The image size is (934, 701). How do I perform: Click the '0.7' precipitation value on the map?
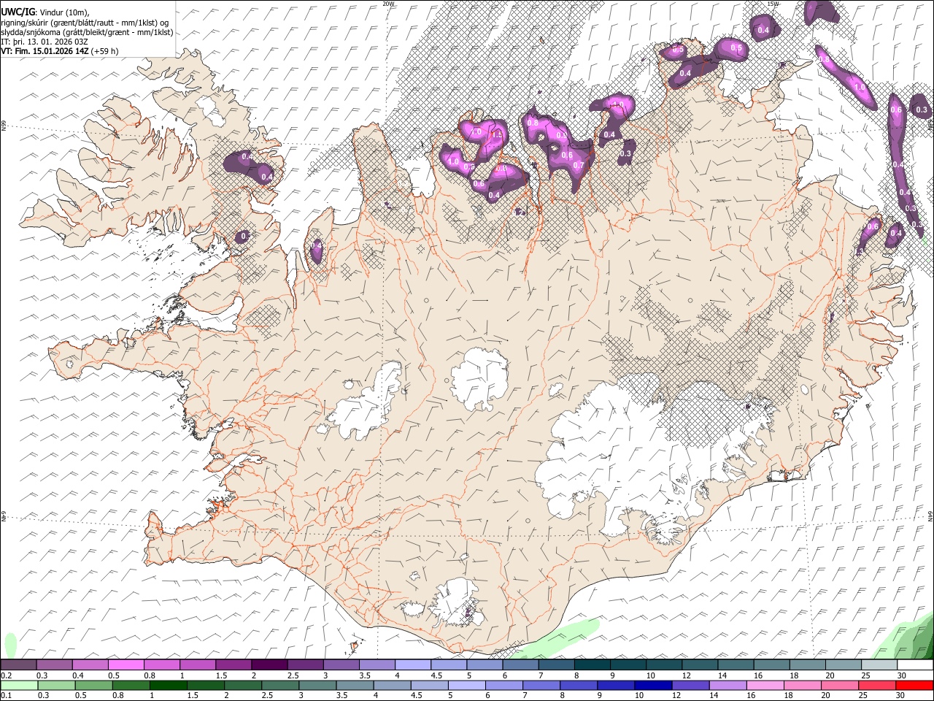(x=579, y=165)
